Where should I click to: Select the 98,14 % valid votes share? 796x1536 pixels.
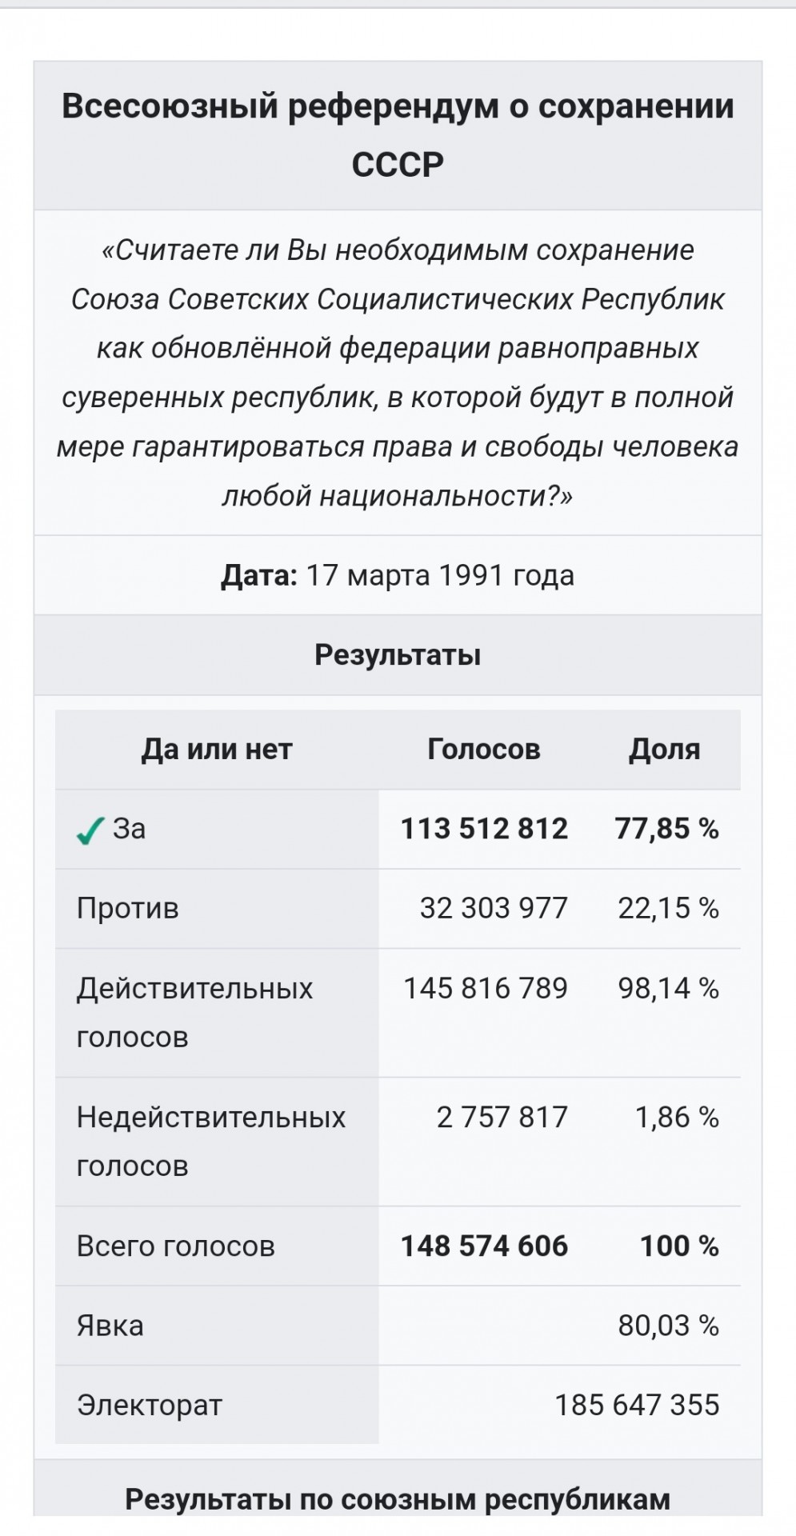(669, 989)
